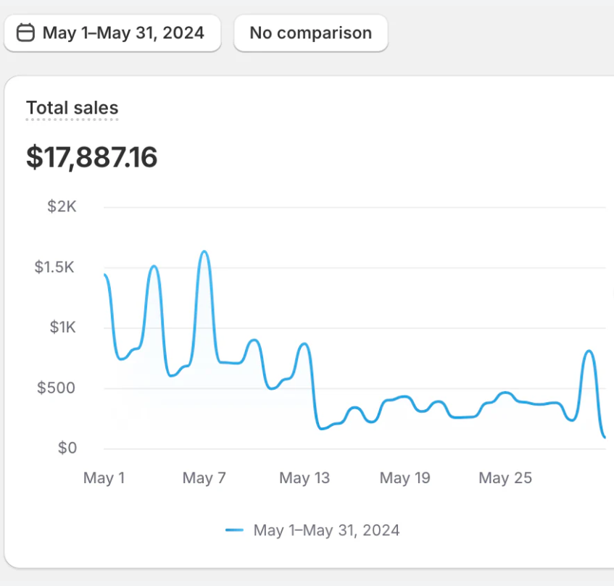Click the May 1 x-axis label
Screen dimensions: 614x586
104,478
